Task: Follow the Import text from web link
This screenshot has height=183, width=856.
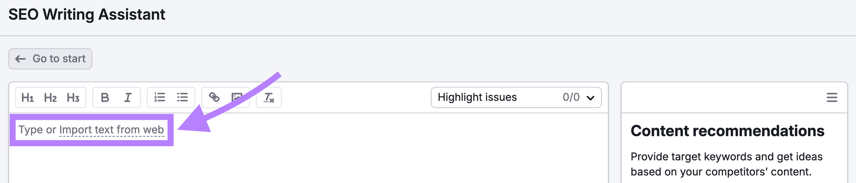Action: pyautogui.click(x=111, y=130)
